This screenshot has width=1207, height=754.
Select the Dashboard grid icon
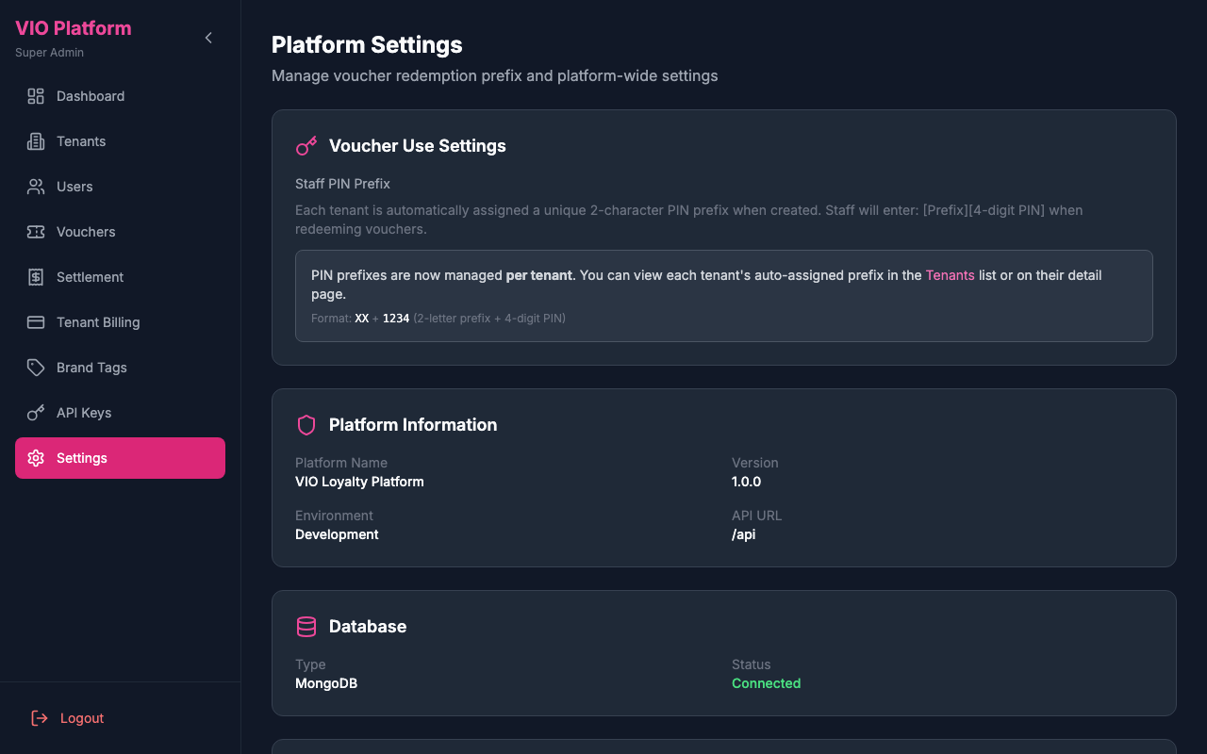(x=36, y=95)
